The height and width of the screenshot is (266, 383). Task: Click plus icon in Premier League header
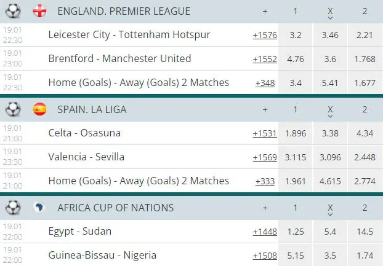tap(265, 11)
